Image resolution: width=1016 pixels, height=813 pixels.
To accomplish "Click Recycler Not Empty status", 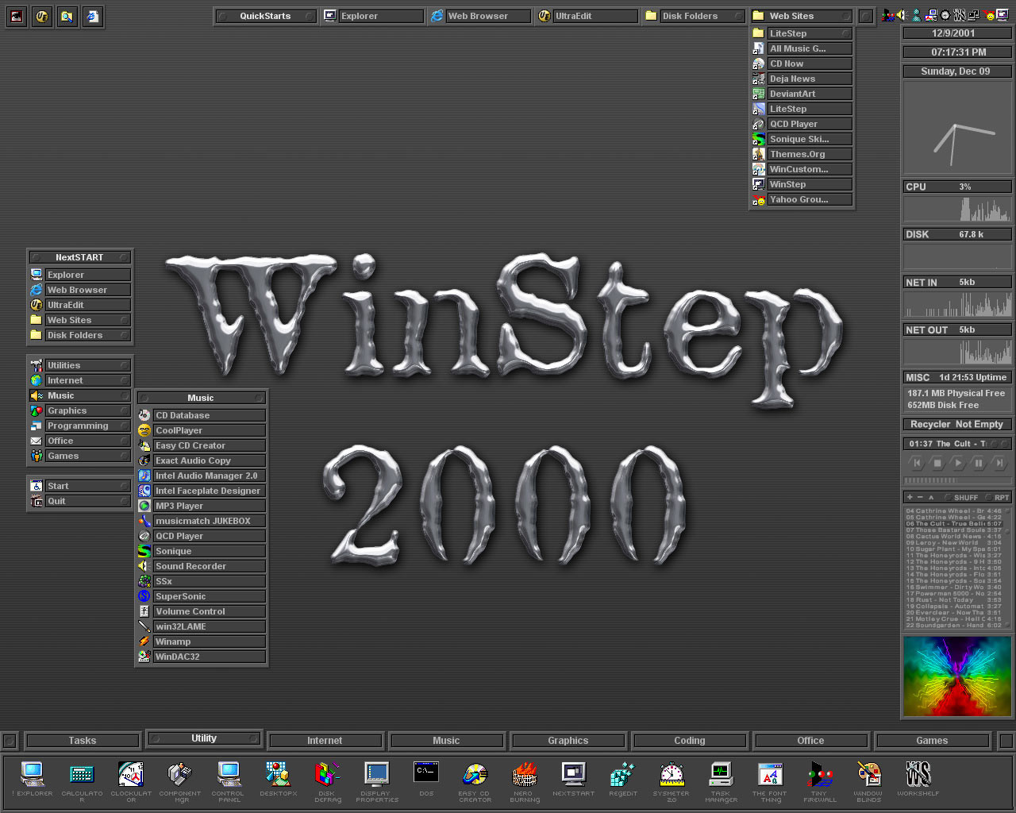I will [x=957, y=425].
